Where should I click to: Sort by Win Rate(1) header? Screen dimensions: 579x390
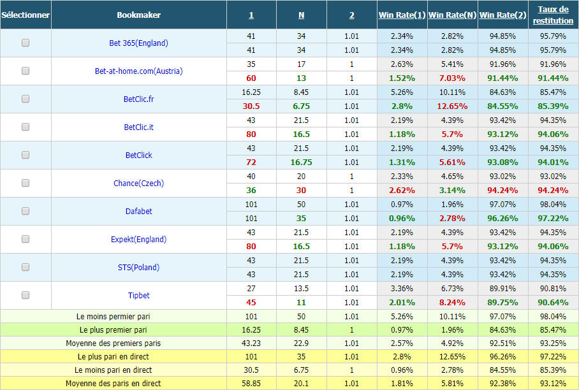coord(402,15)
